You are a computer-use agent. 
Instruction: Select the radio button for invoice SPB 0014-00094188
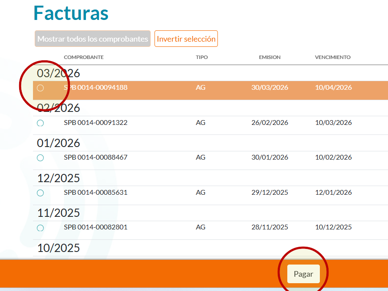(x=40, y=87)
